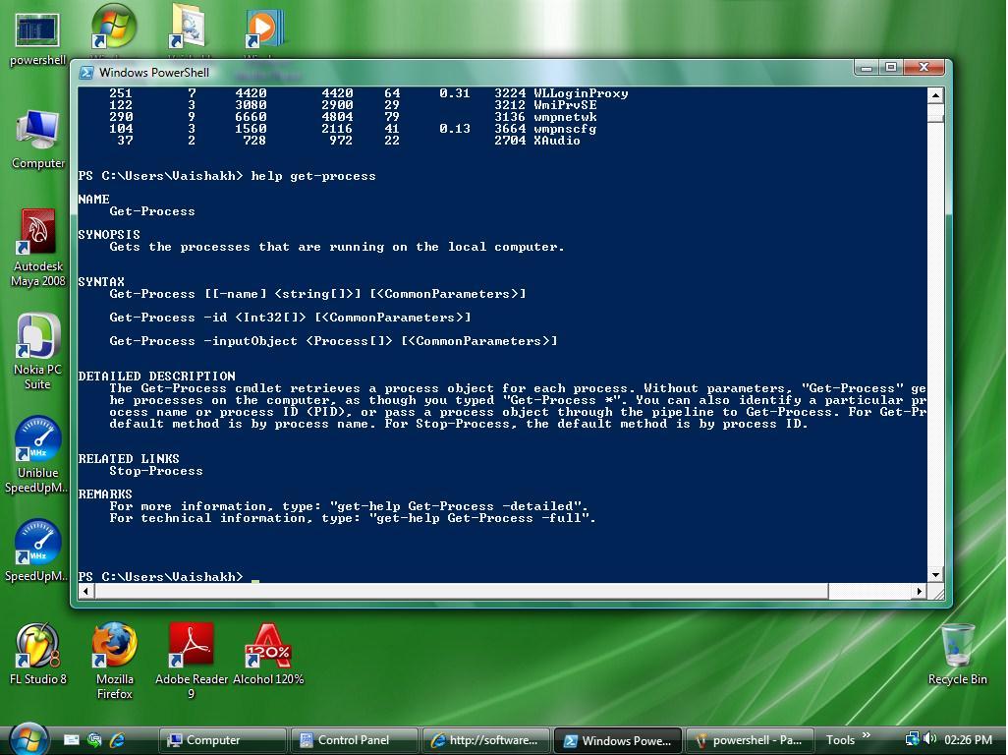Image resolution: width=1008 pixels, height=755 pixels.
Task: Open the Computer desktop icon
Action: [x=37, y=133]
